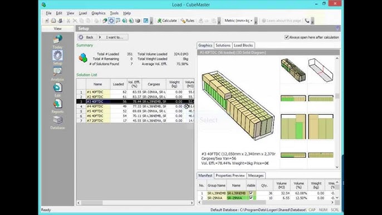Click the delete X toolbar icon

point(75,21)
